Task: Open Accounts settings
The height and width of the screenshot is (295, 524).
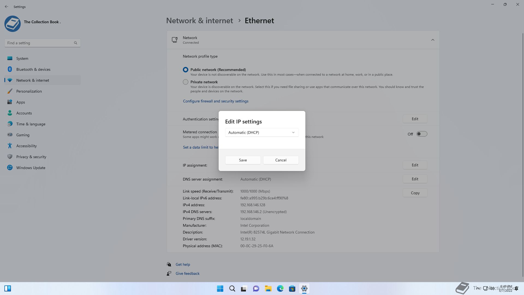Action: tap(24, 113)
